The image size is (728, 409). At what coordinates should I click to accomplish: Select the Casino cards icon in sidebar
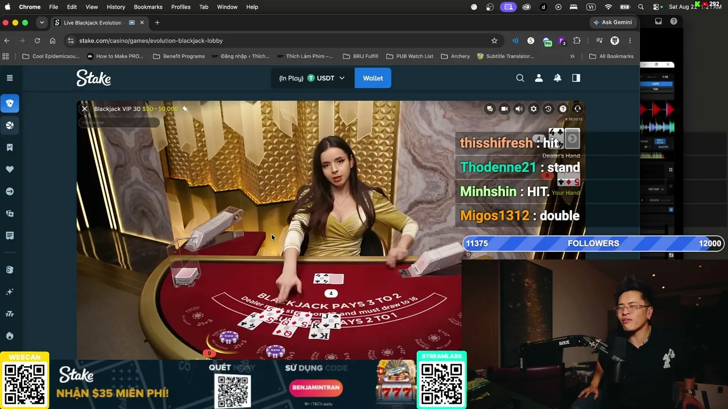click(10, 103)
